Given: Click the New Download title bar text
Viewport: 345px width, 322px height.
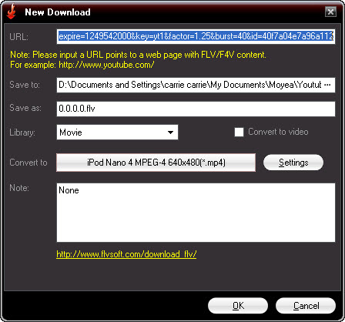Looking at the screenshot, I should coord(58,12).
